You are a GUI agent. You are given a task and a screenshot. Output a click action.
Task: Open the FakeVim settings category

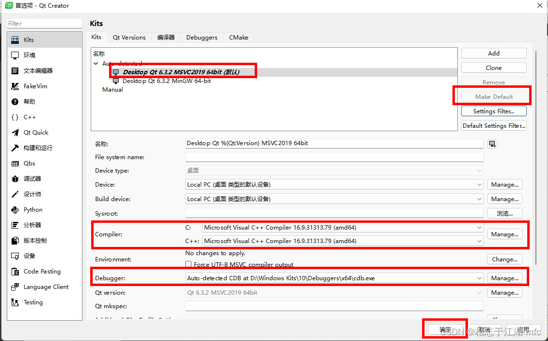(45, 86)
